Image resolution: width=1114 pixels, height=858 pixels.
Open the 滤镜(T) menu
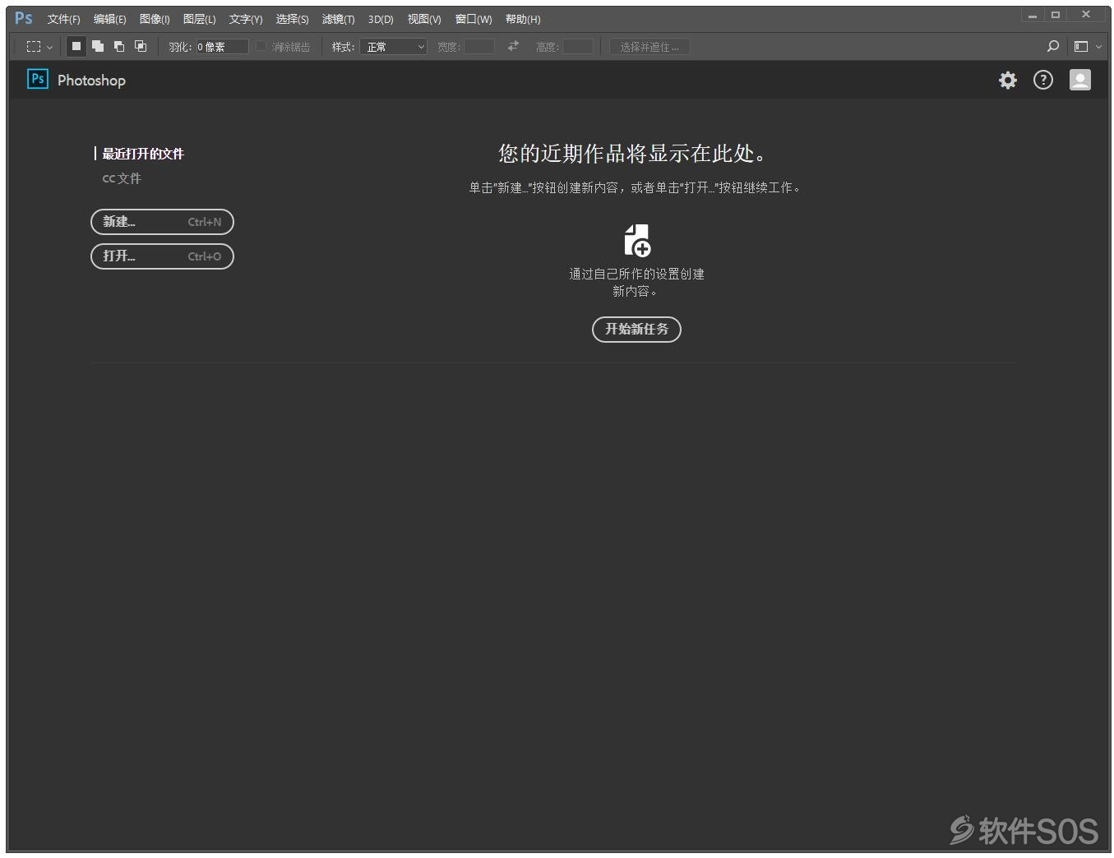pyautogui.click(x=338, y=19)
